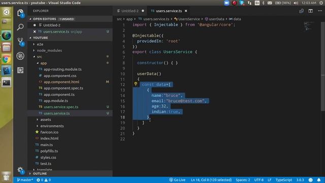The width and height of the screenshot is (325, 183).
Task: Open the system power menu gear
Action: tap(321, 3)
